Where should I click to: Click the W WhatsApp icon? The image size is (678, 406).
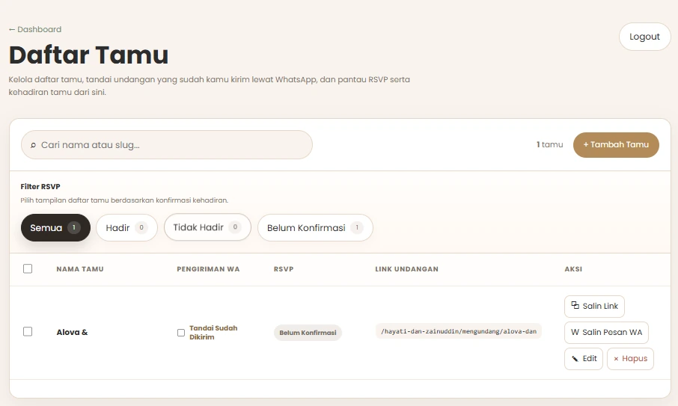[575, 332]
